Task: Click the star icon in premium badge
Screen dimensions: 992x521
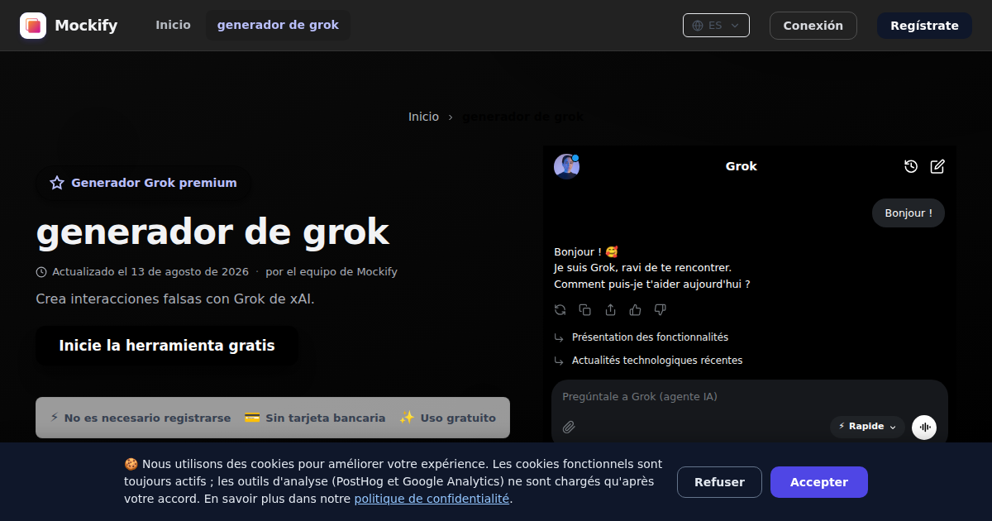Action: pyautogui.click(x=57, y=183)
